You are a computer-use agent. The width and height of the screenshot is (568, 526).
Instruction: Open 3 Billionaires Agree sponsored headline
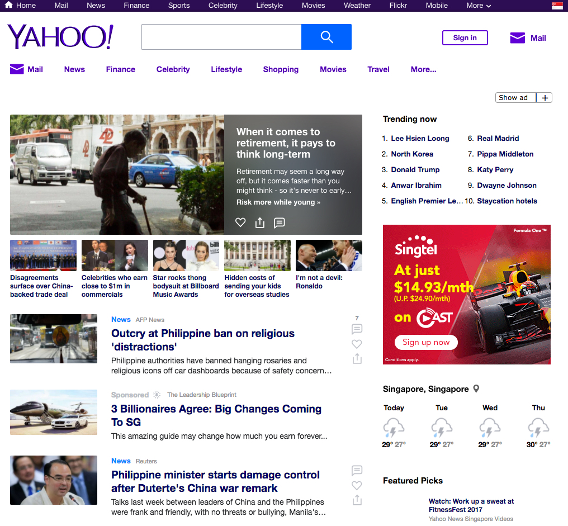tap(216, 415)
